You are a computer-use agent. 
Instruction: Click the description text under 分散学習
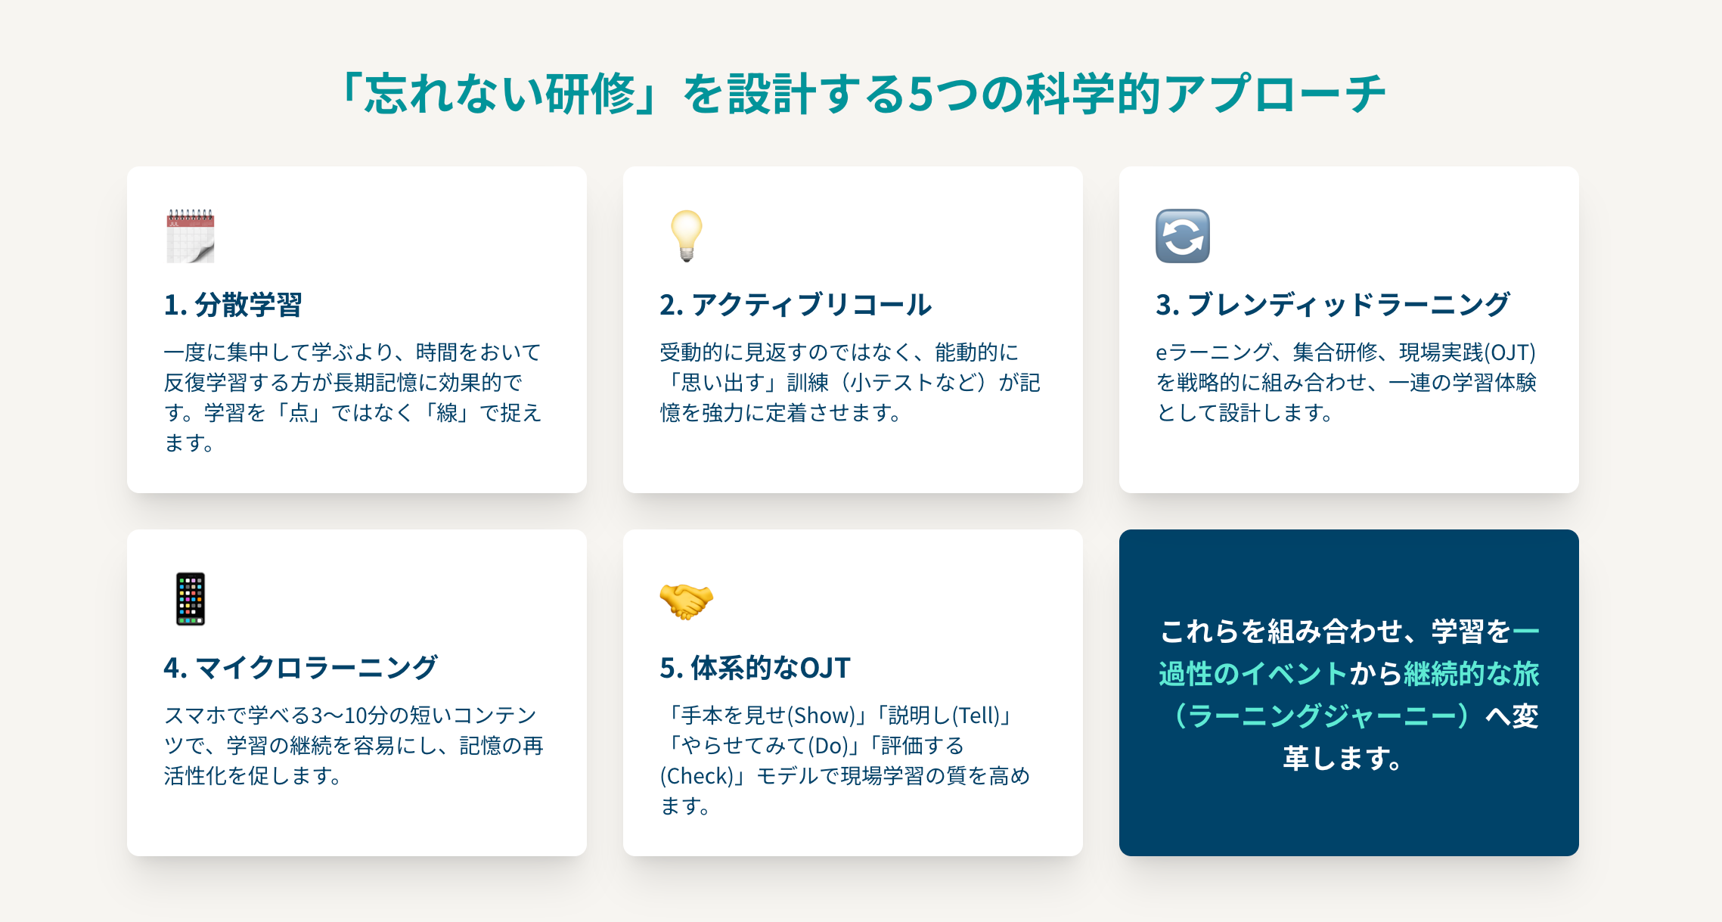(352, 397)
